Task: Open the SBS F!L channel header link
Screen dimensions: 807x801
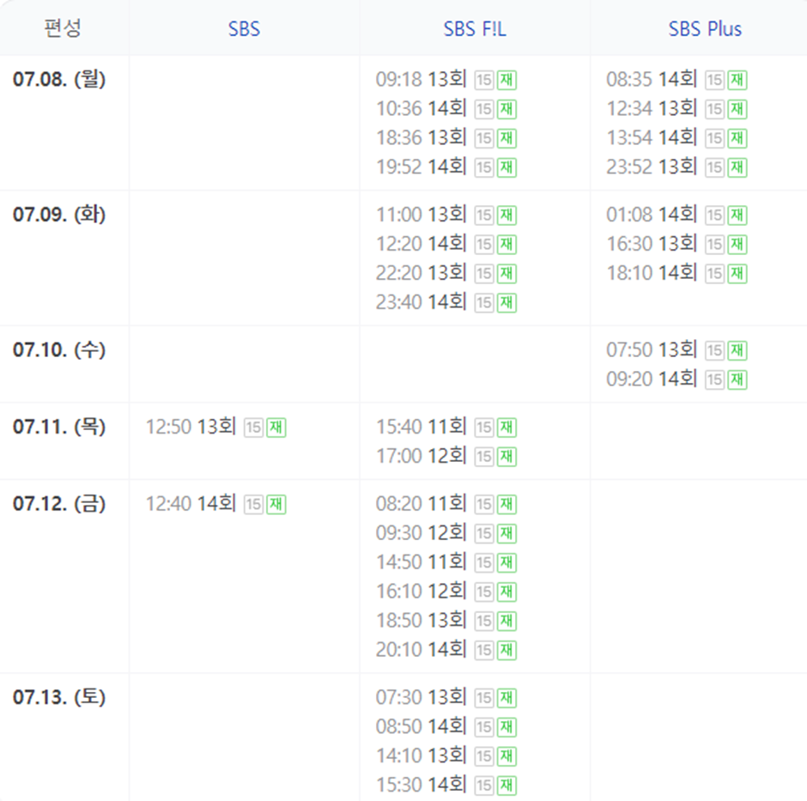Action: [475, 29]
